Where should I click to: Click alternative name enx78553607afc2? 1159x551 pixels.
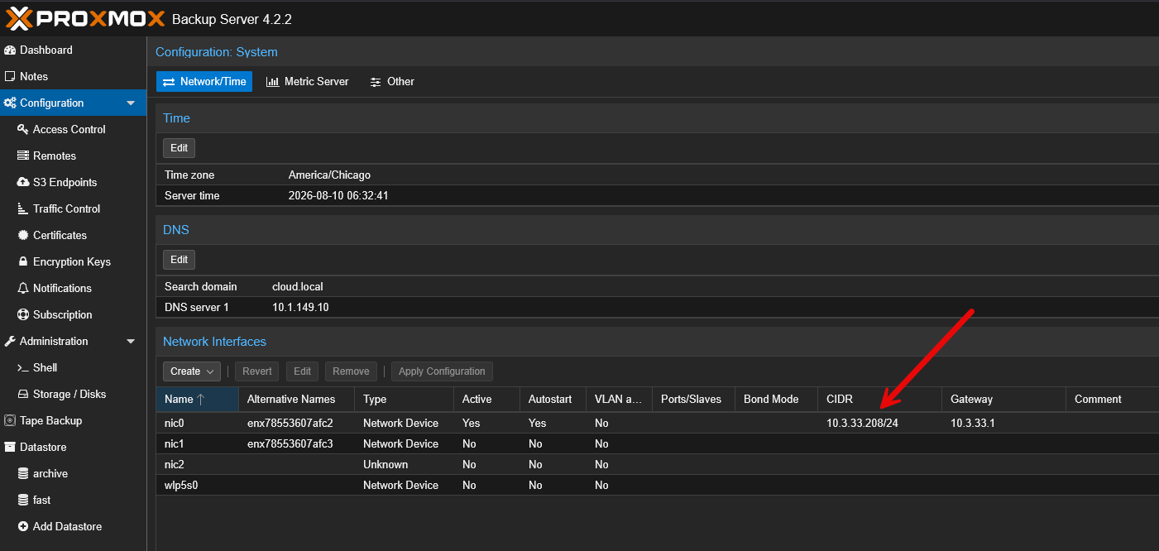tap(290, 423)
